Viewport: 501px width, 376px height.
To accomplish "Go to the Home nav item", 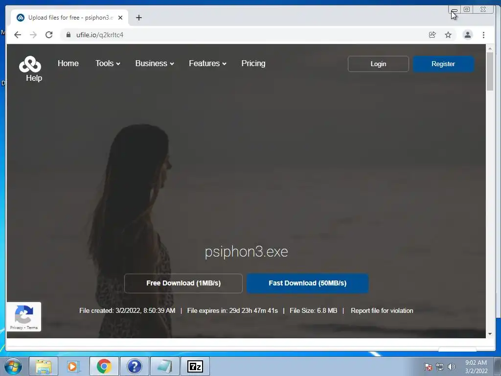I will click(68, 63).
